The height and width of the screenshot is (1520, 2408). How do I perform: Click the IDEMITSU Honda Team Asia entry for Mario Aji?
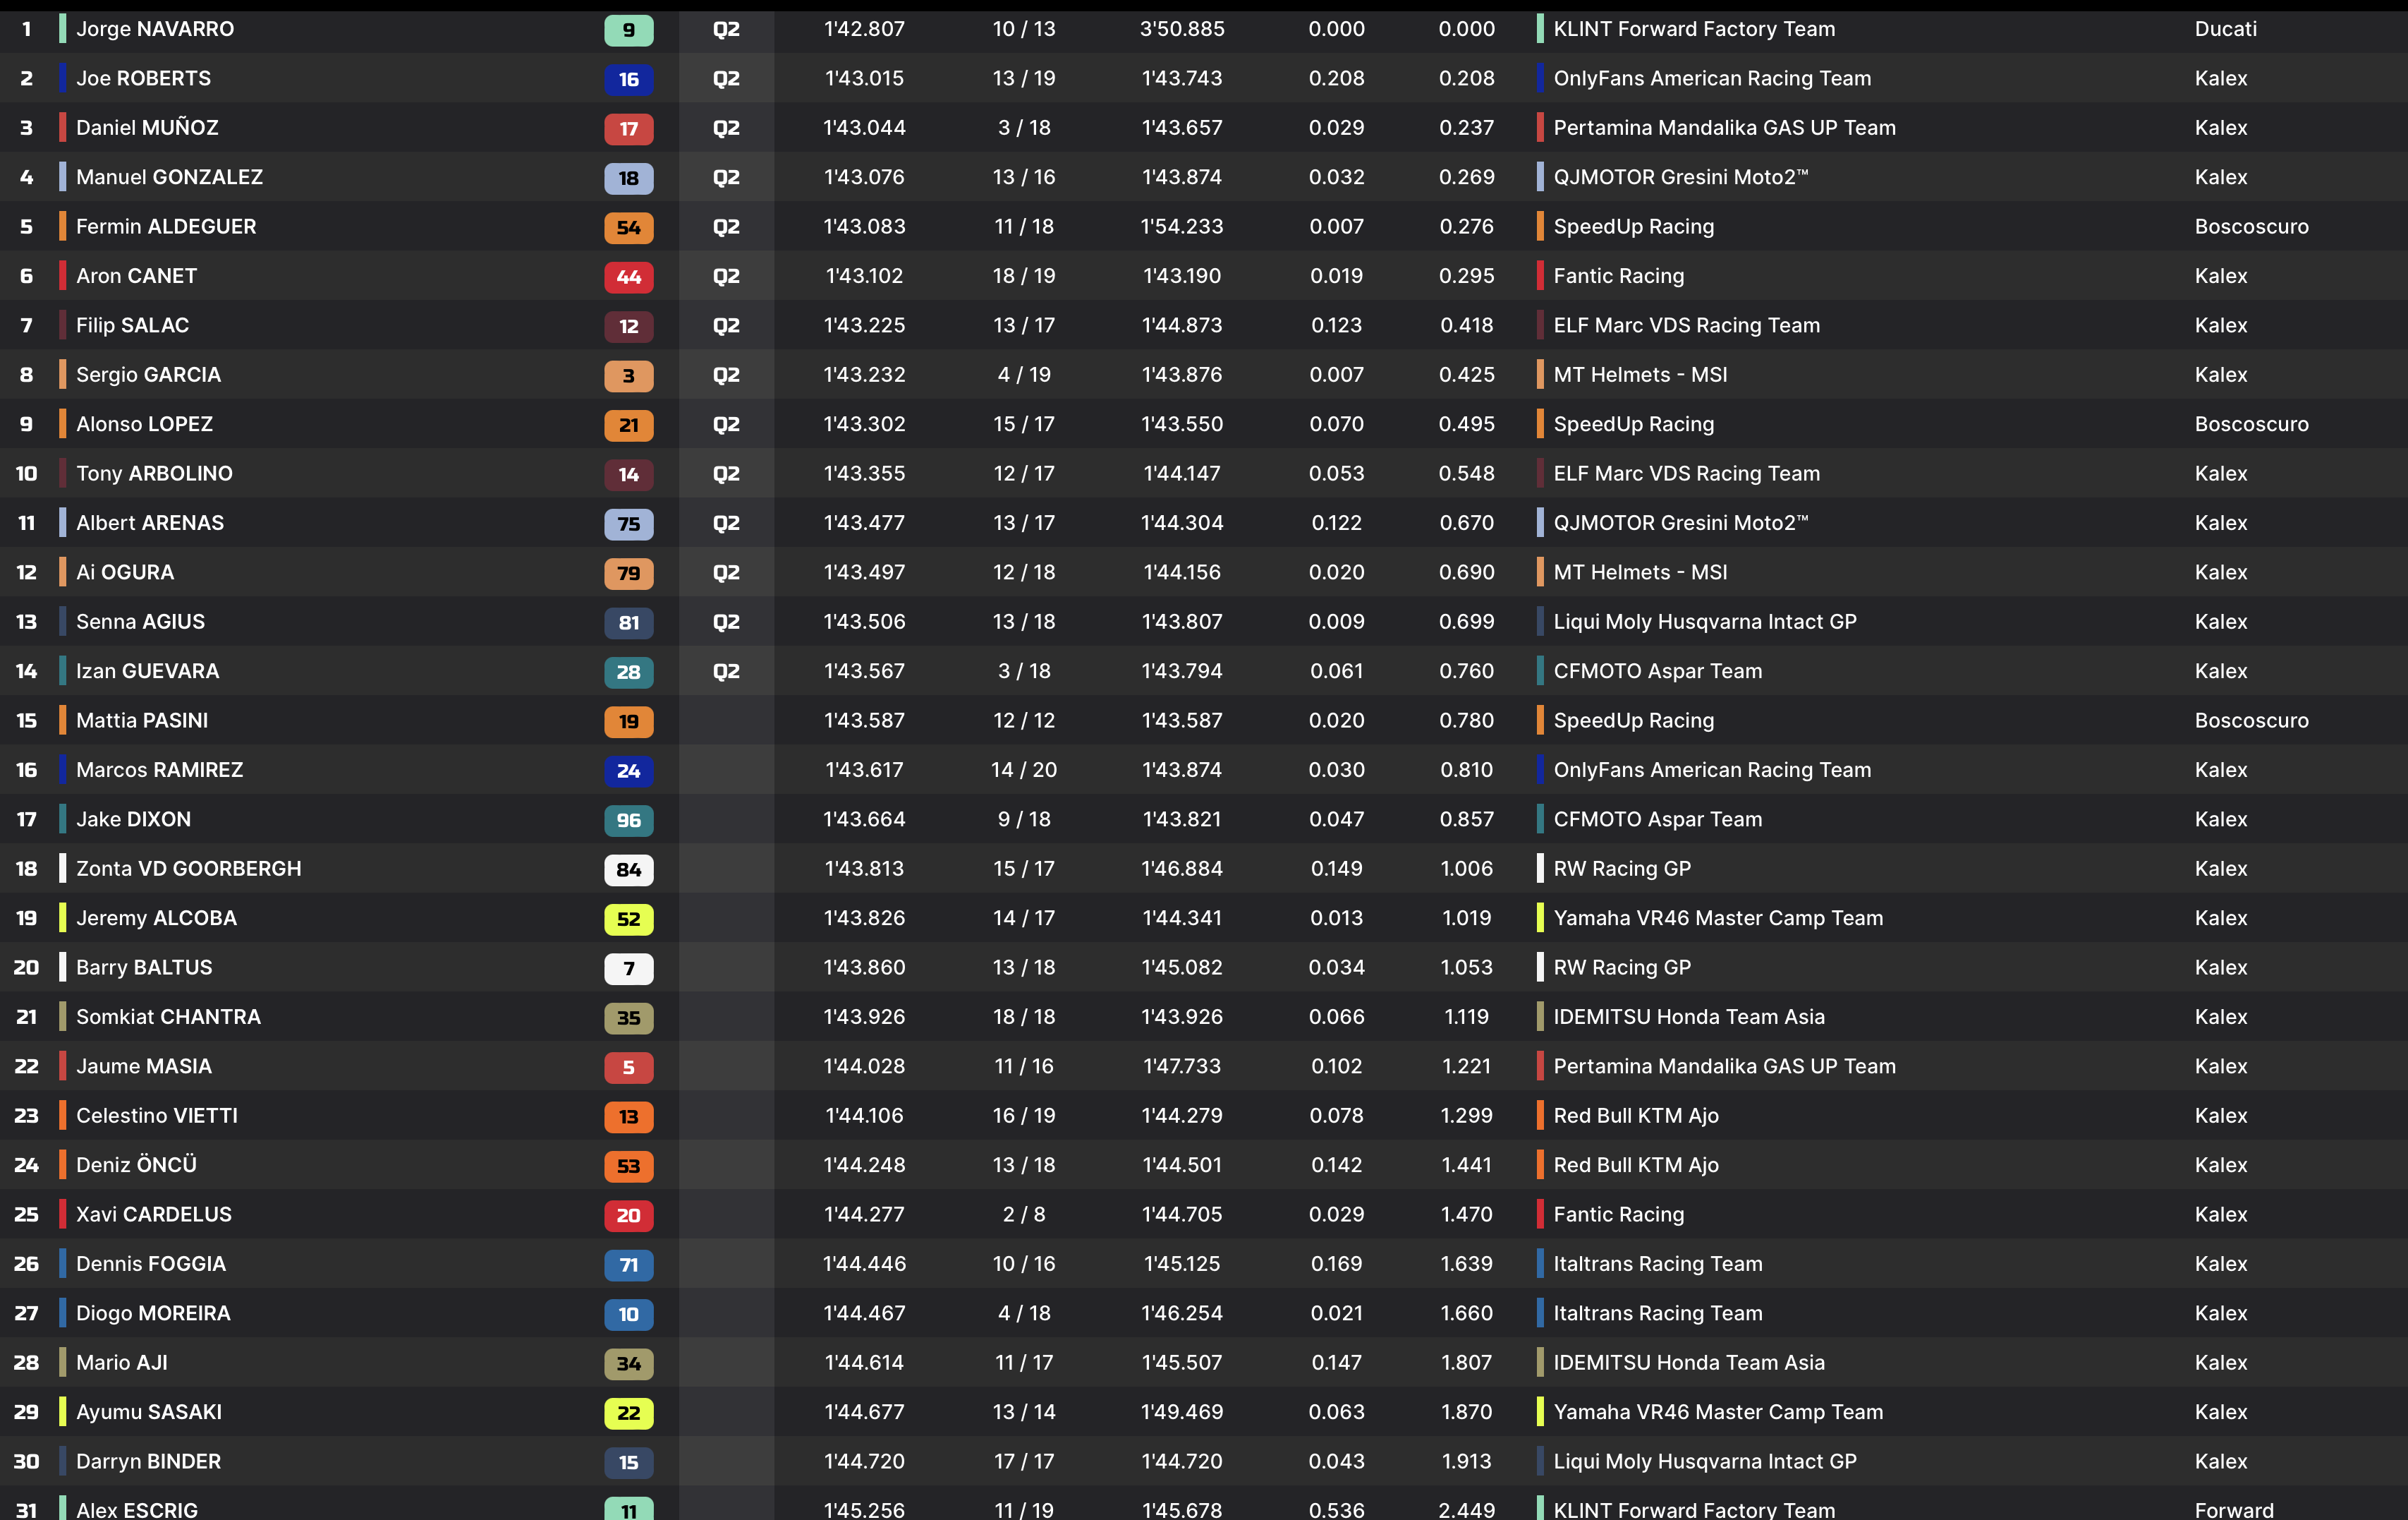1689,1363
